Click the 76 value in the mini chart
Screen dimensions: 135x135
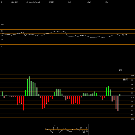tap(87, 131)
